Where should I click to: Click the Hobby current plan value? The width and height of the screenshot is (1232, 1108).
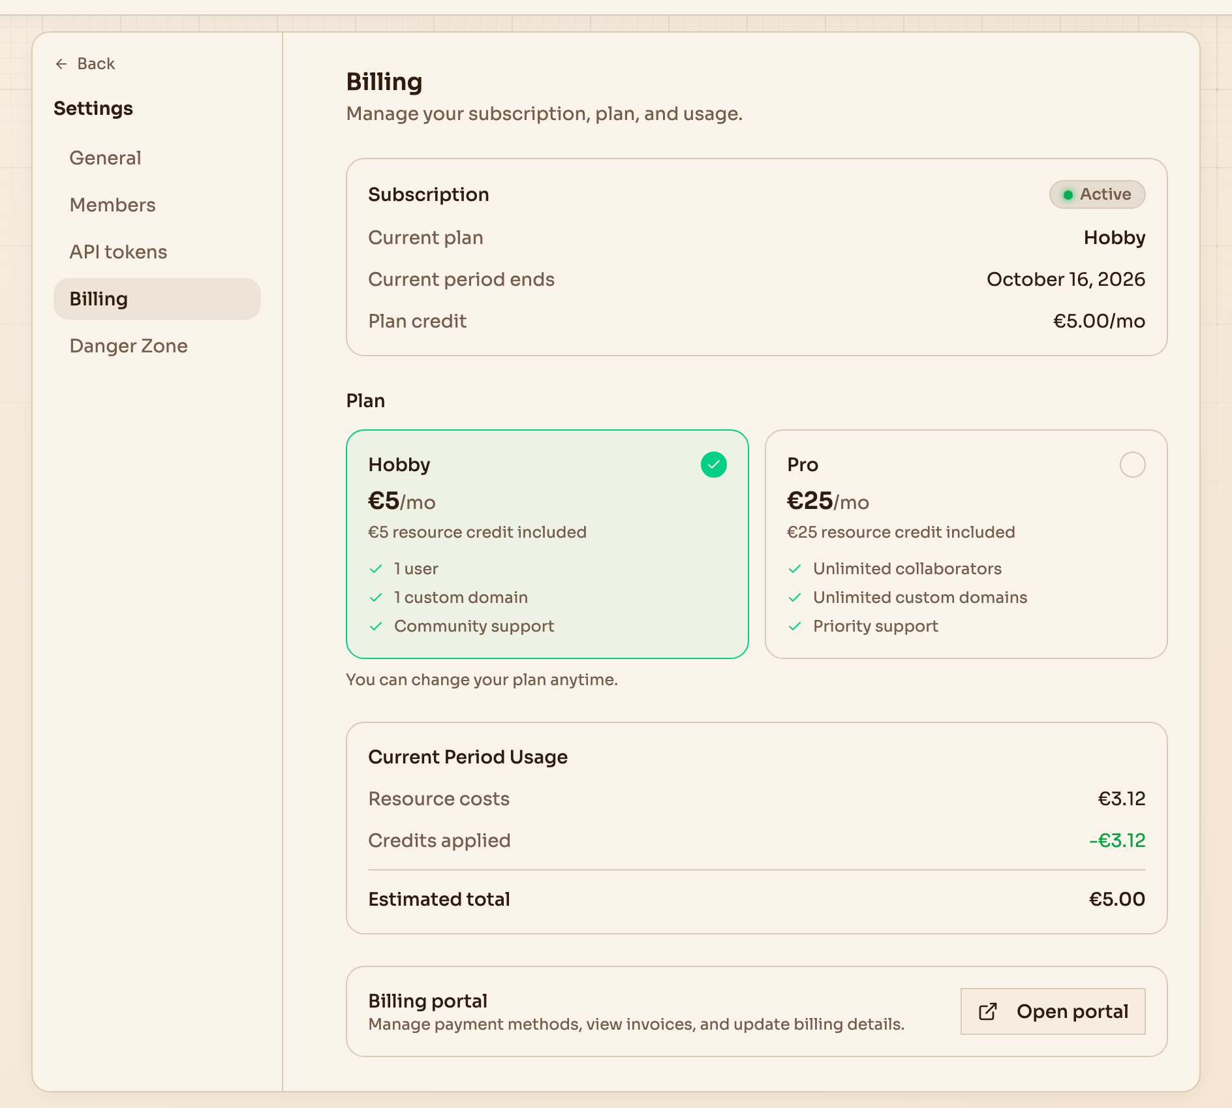click(1115, 238)
